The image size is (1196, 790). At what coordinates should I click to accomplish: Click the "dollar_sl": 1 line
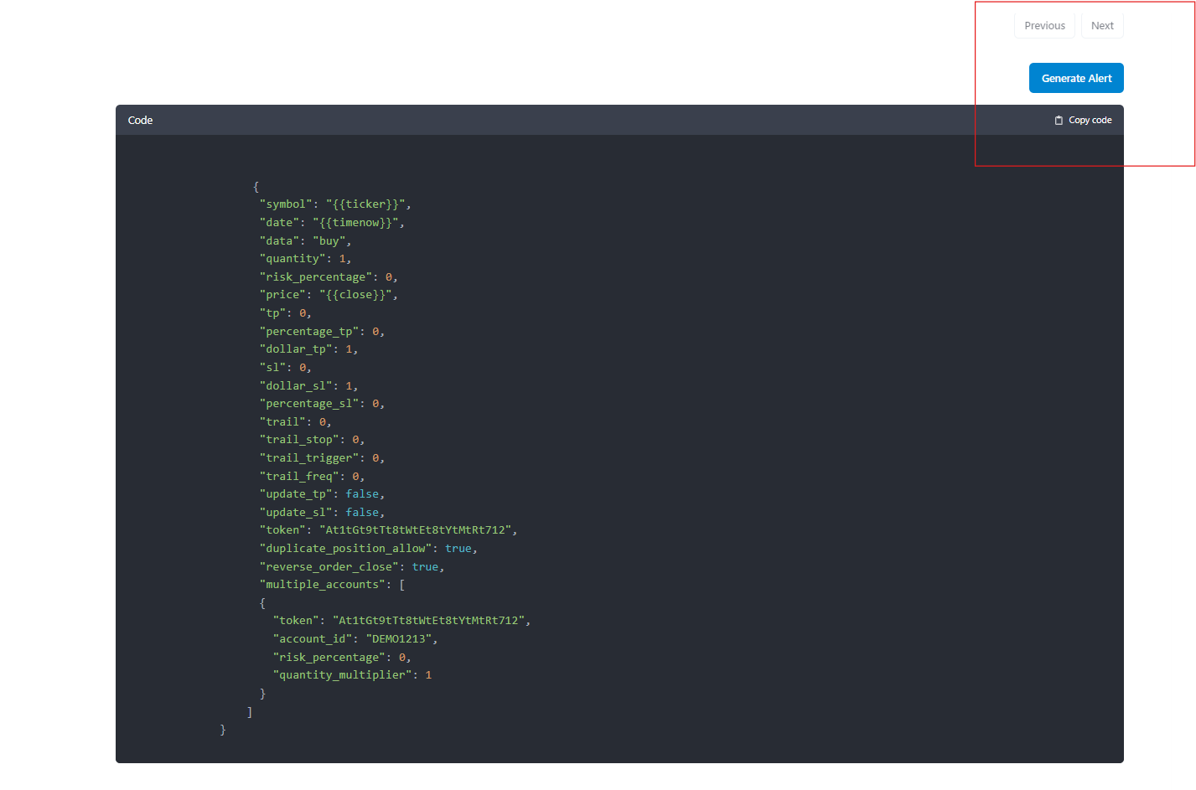tap(308, 386)
